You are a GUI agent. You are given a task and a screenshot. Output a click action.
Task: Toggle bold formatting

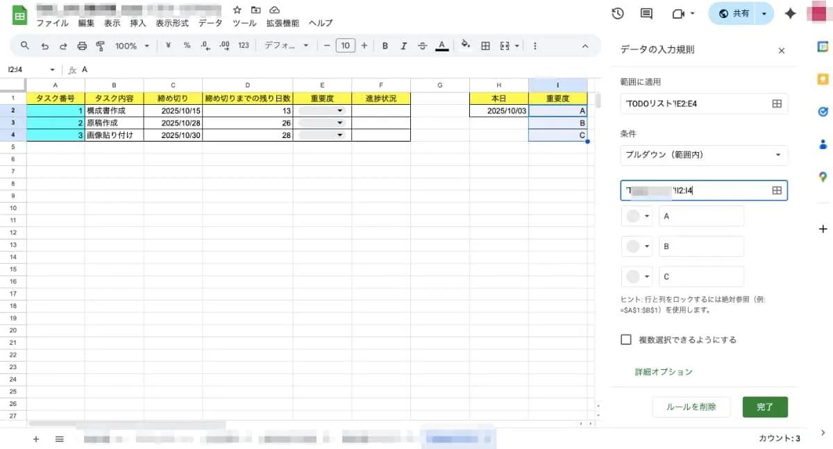(385, 46)
